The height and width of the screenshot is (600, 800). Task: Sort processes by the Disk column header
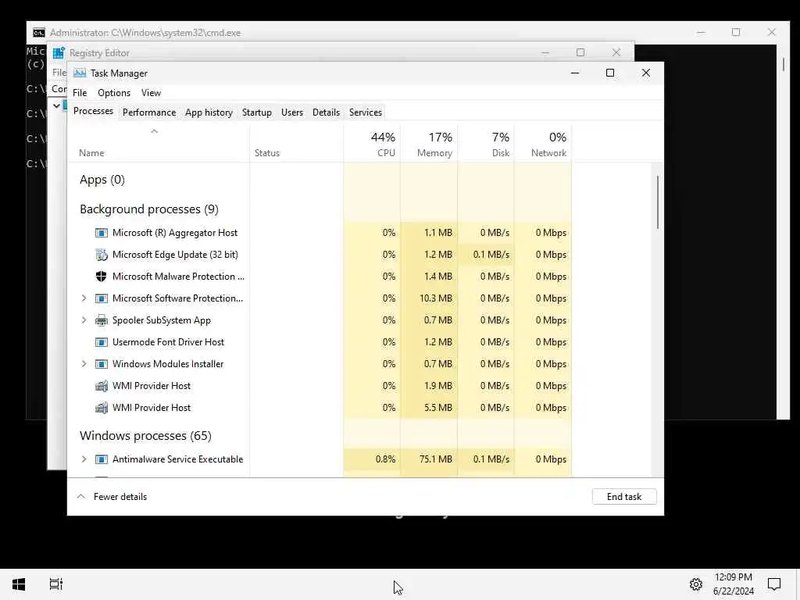click(486, 145)
